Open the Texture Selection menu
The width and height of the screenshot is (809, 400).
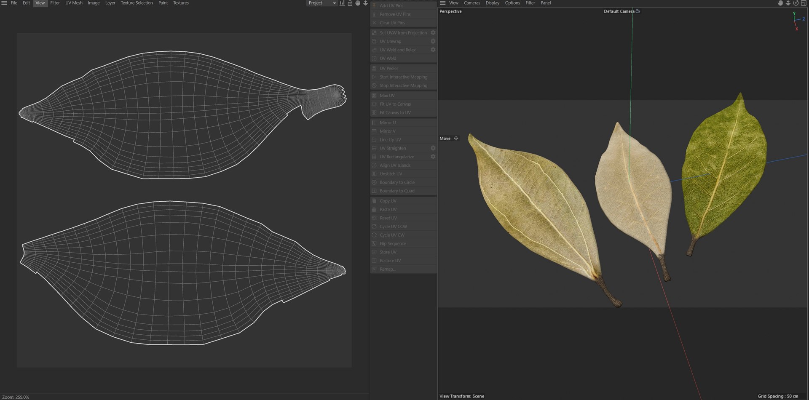[x=137, y=3]
